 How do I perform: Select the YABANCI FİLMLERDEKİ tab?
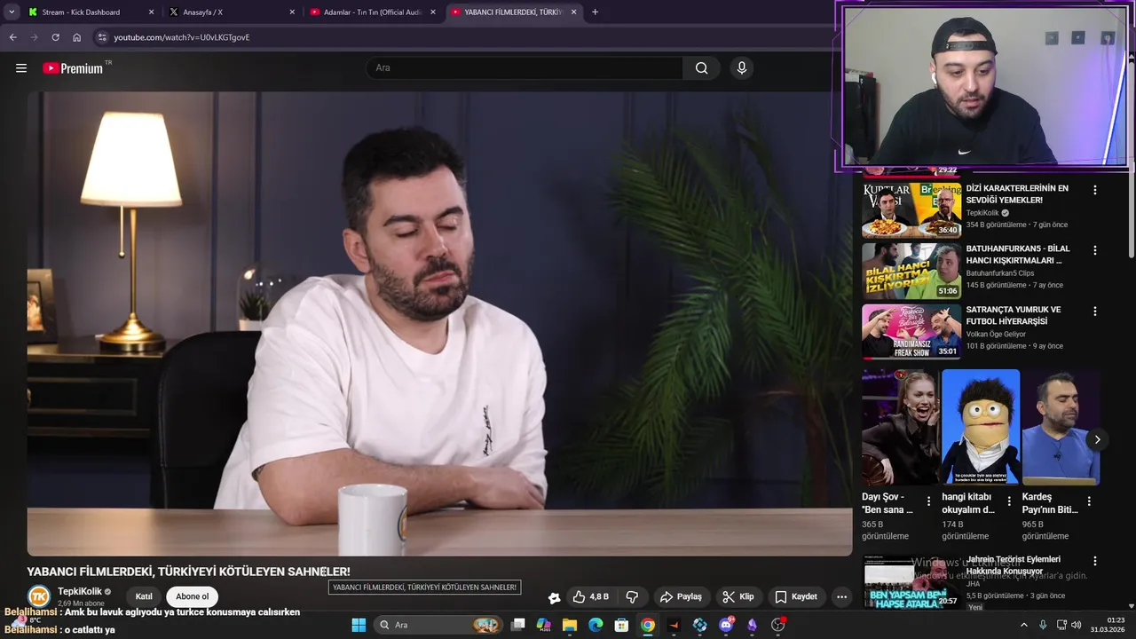pyautogui.click(x=514, y=12)
